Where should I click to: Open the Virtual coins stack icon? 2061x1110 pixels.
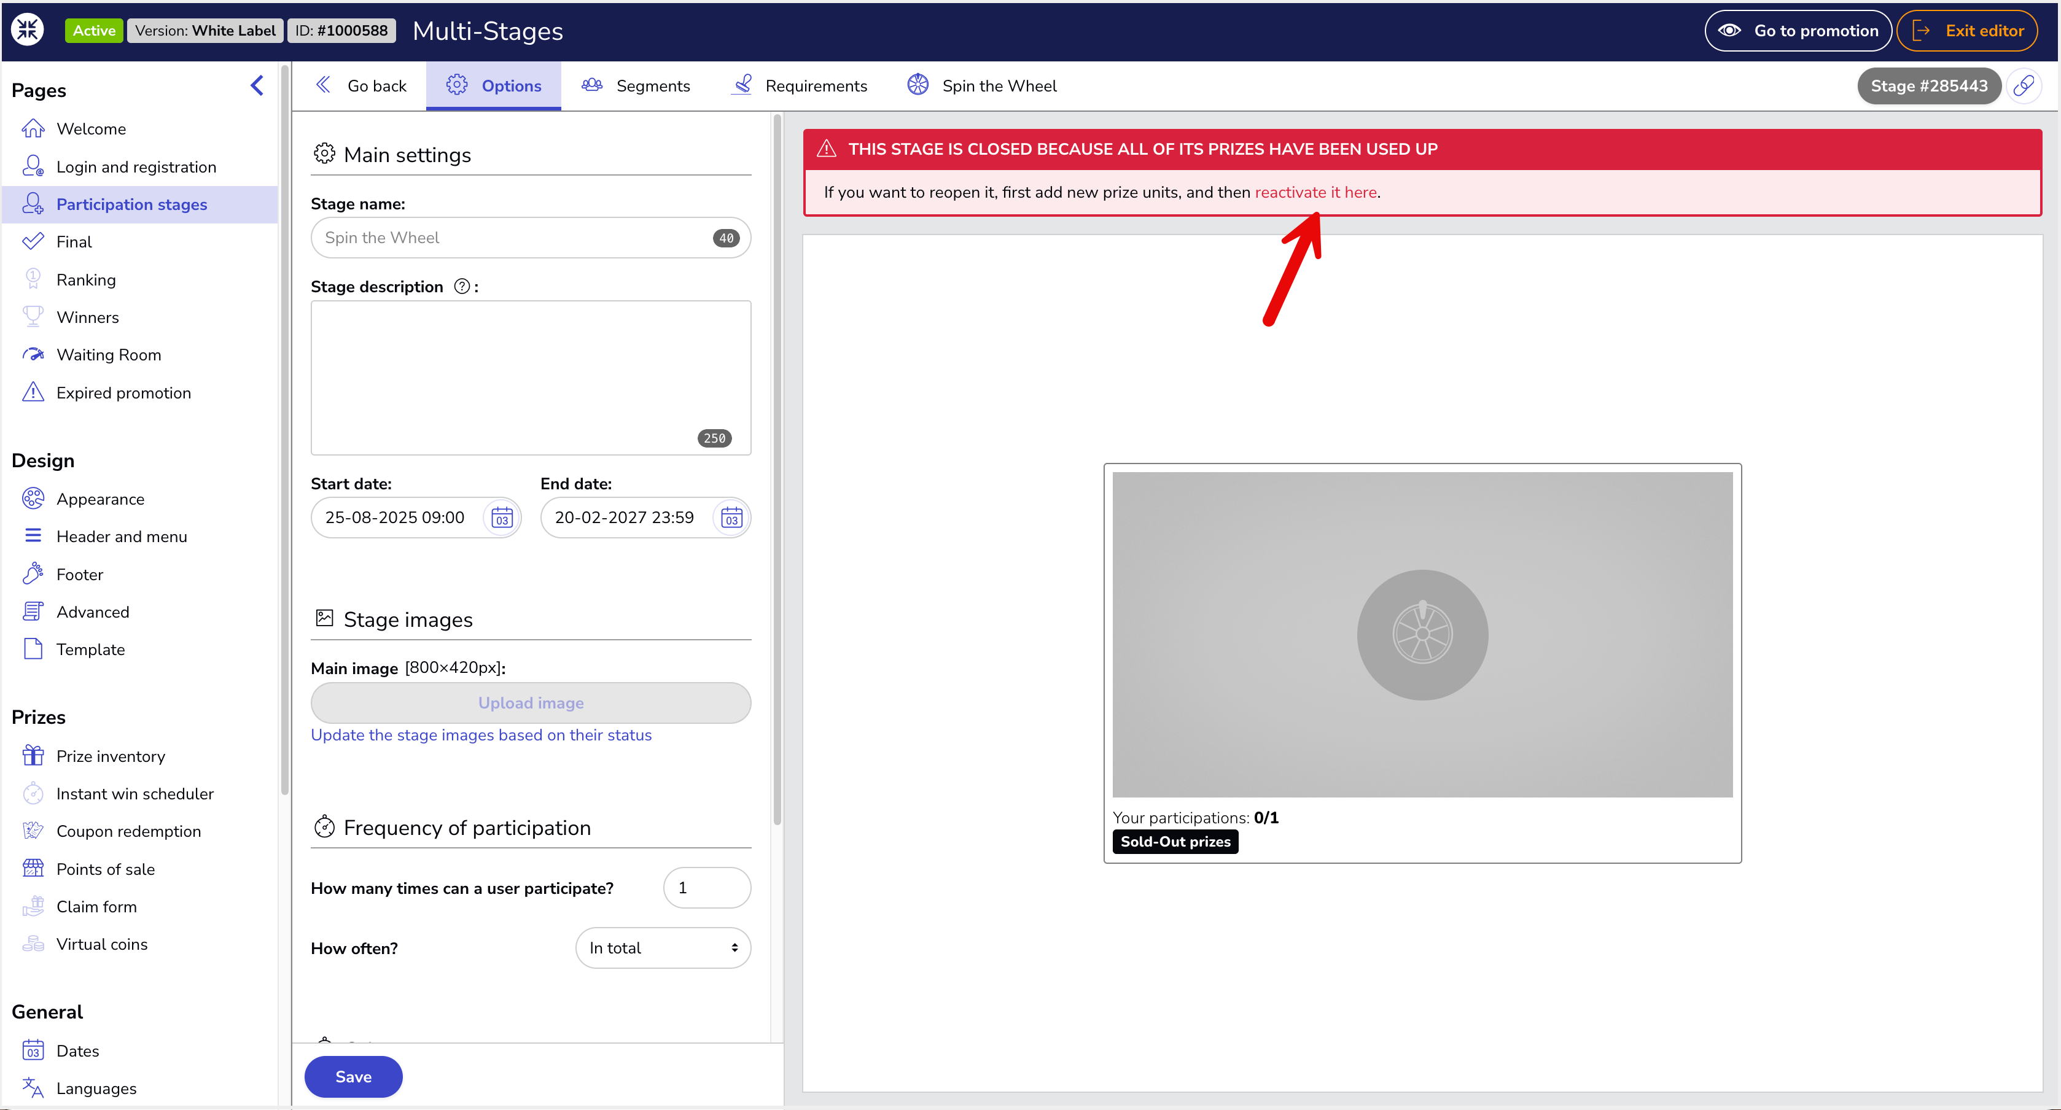33,944
